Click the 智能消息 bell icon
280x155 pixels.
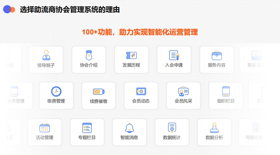pos(129,128)
